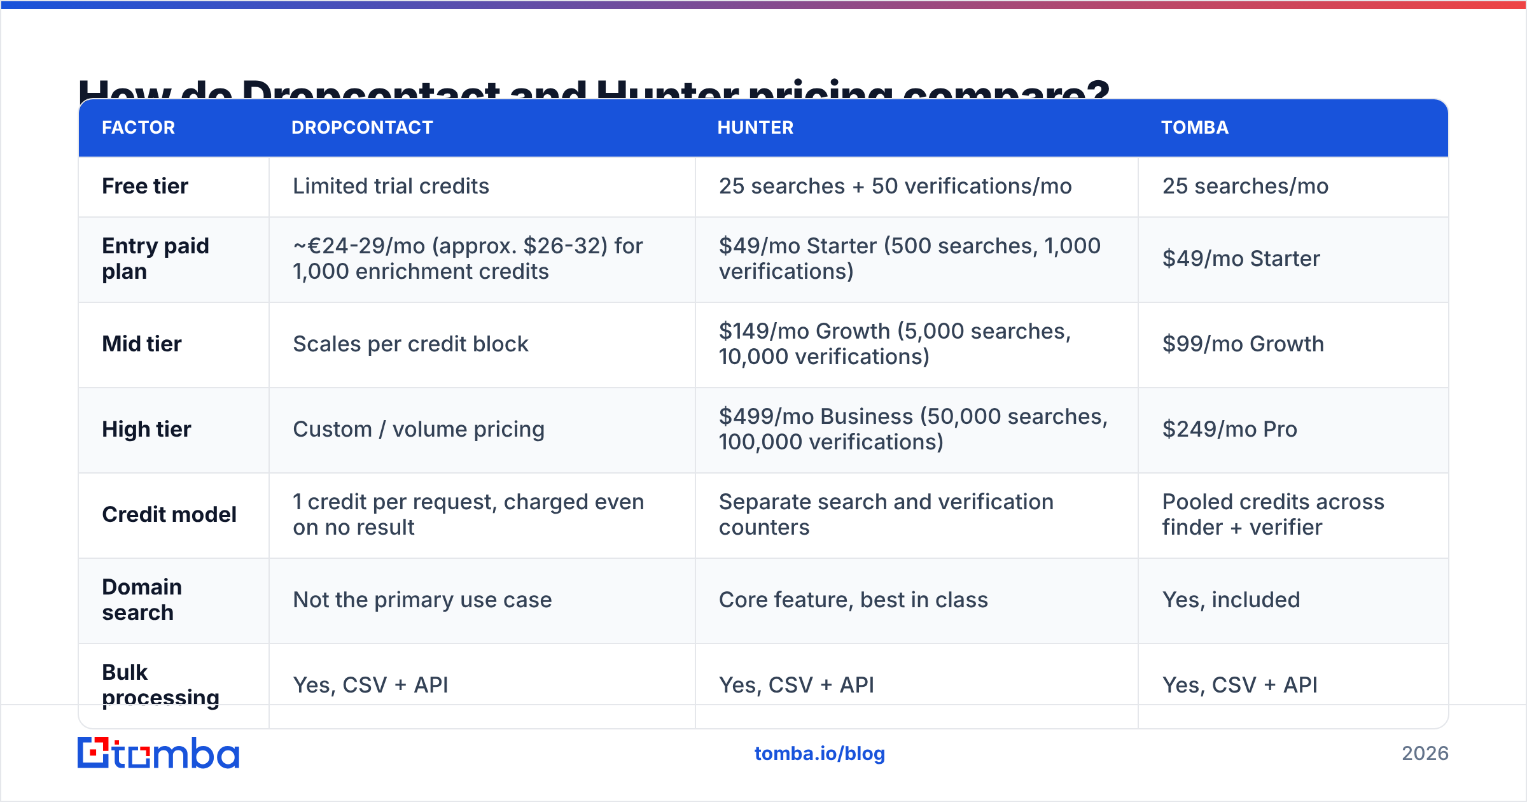The height and width of the screenshot is (802, 1527).
Task: Click the TOMBA column header
Action: [x=1195, y=127]
